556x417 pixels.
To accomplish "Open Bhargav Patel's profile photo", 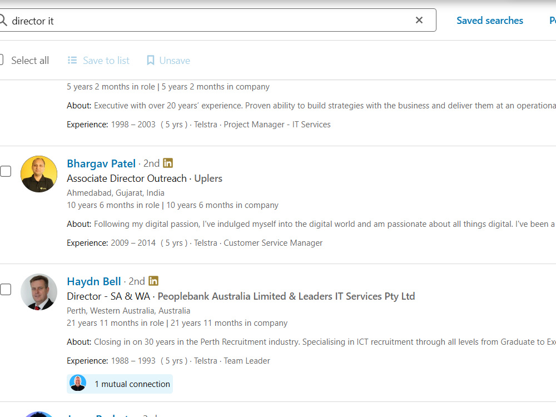I will (39, 174).
